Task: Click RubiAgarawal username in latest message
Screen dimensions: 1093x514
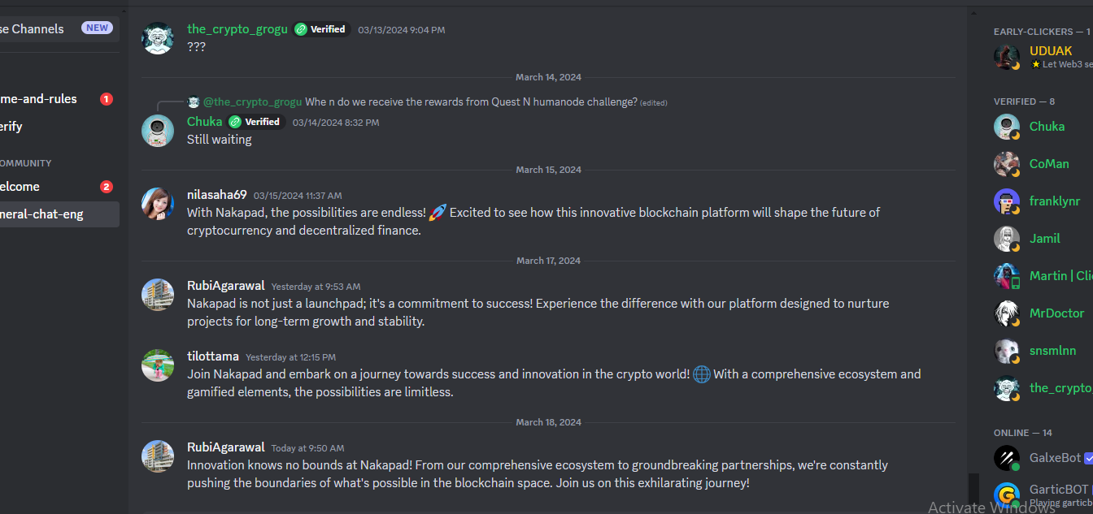Action: [x=226, y=447]
